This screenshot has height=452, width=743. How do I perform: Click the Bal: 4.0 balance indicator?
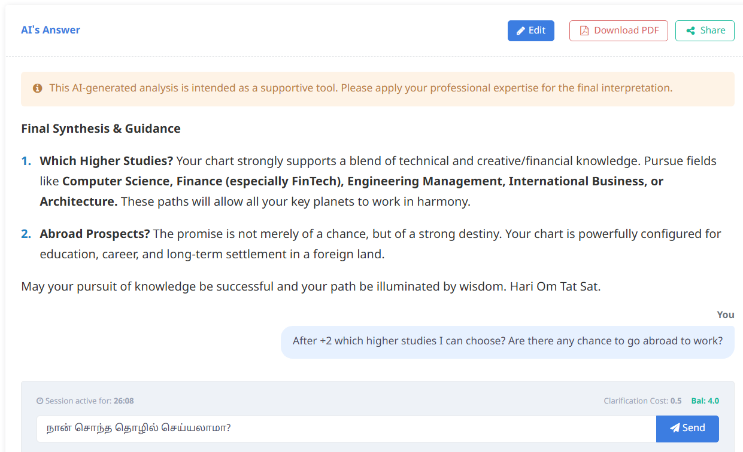pyautogui.click(x=705, y=401)
